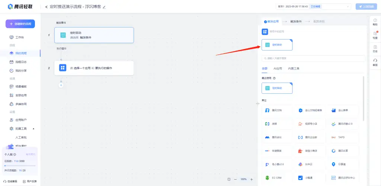Open 帮助 help icon in right sidebar
This screenshot has width=381, height=186.
pos(375,22)
